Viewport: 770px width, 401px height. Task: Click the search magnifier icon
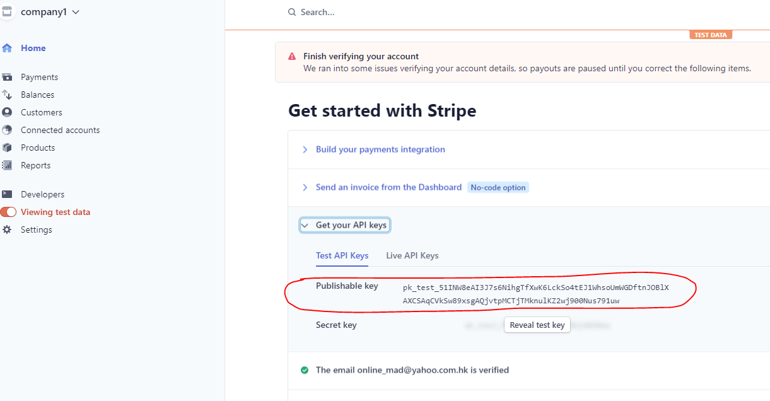[x=291, y=12]
